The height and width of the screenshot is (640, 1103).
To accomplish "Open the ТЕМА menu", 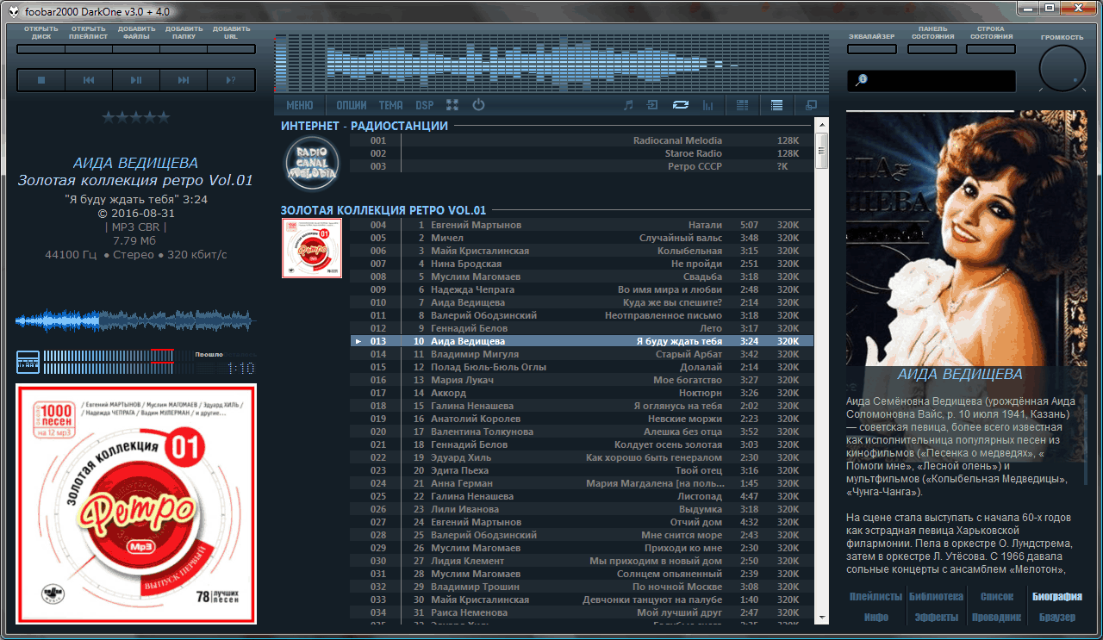I will [390, 105].
